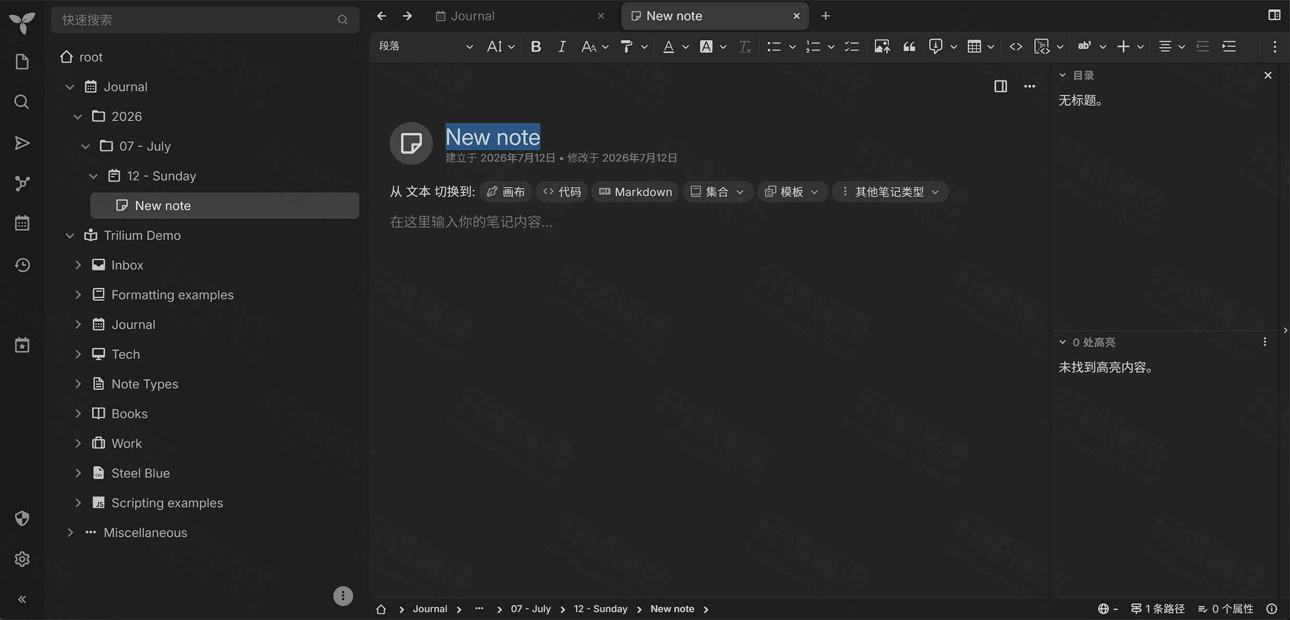Switch to the Journal tab
The image size is (1290, 620).
point(522,16)
